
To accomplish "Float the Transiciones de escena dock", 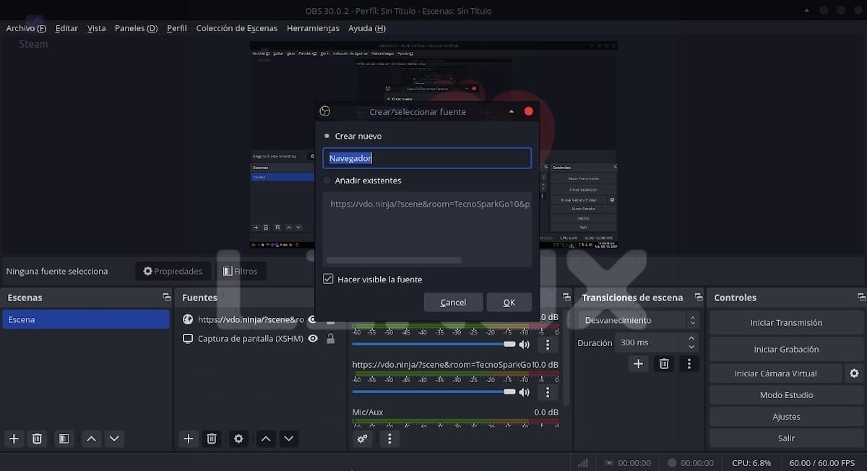I will coord(699,298).
